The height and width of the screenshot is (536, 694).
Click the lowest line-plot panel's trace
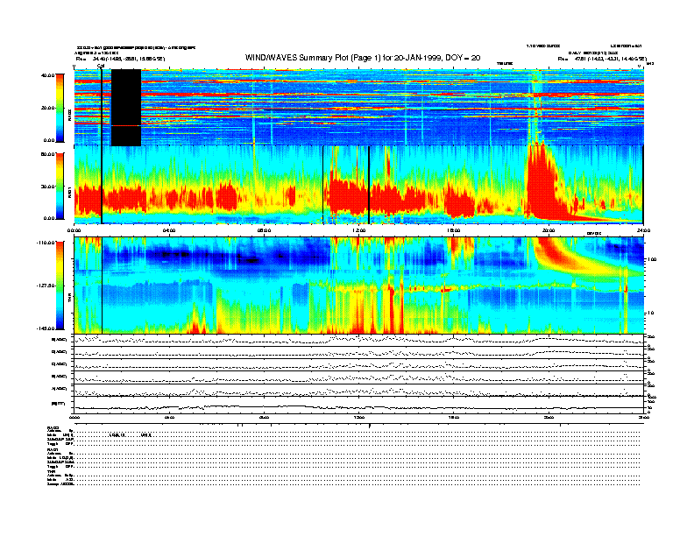[x=358, y=406]
